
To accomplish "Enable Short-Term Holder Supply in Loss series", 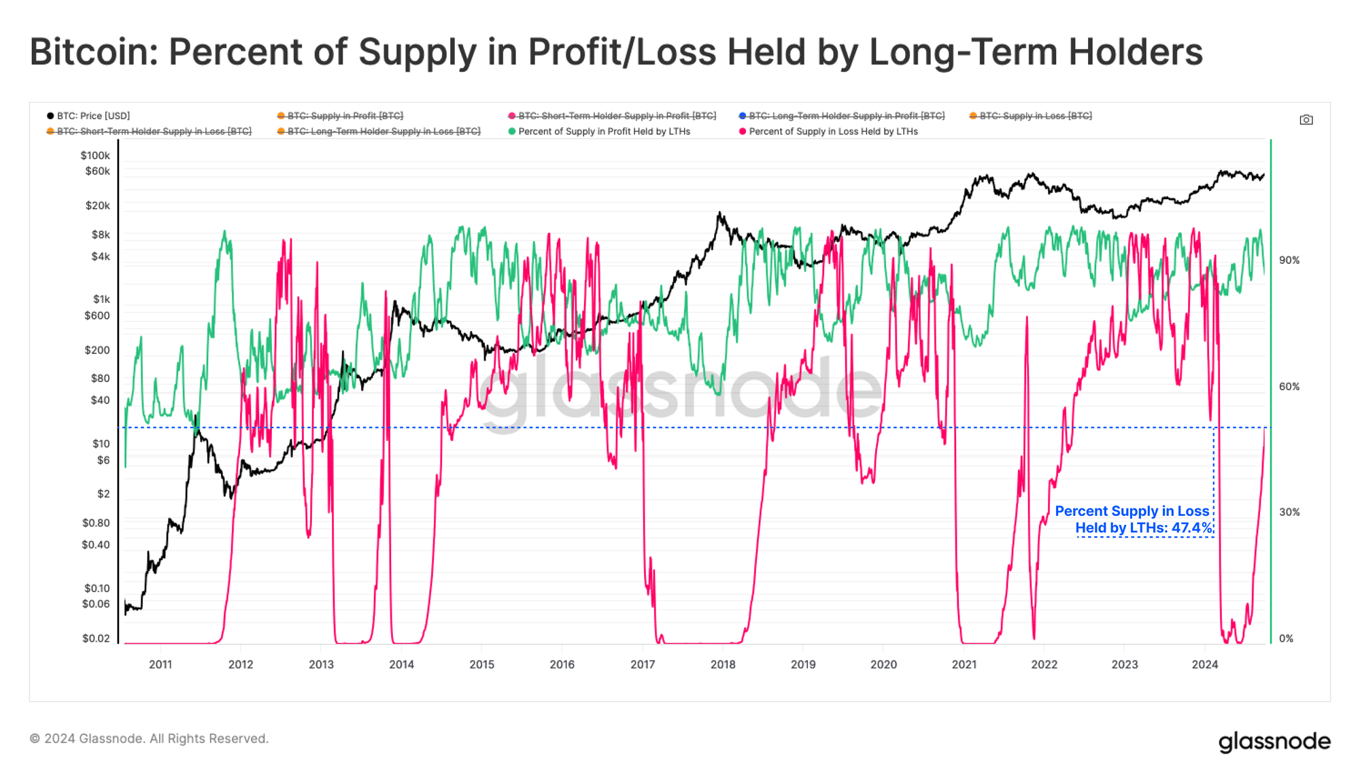I will tap(154, 132).
